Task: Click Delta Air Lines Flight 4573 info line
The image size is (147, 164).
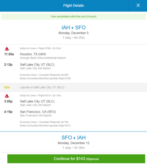Action: [x=40, y=95]
